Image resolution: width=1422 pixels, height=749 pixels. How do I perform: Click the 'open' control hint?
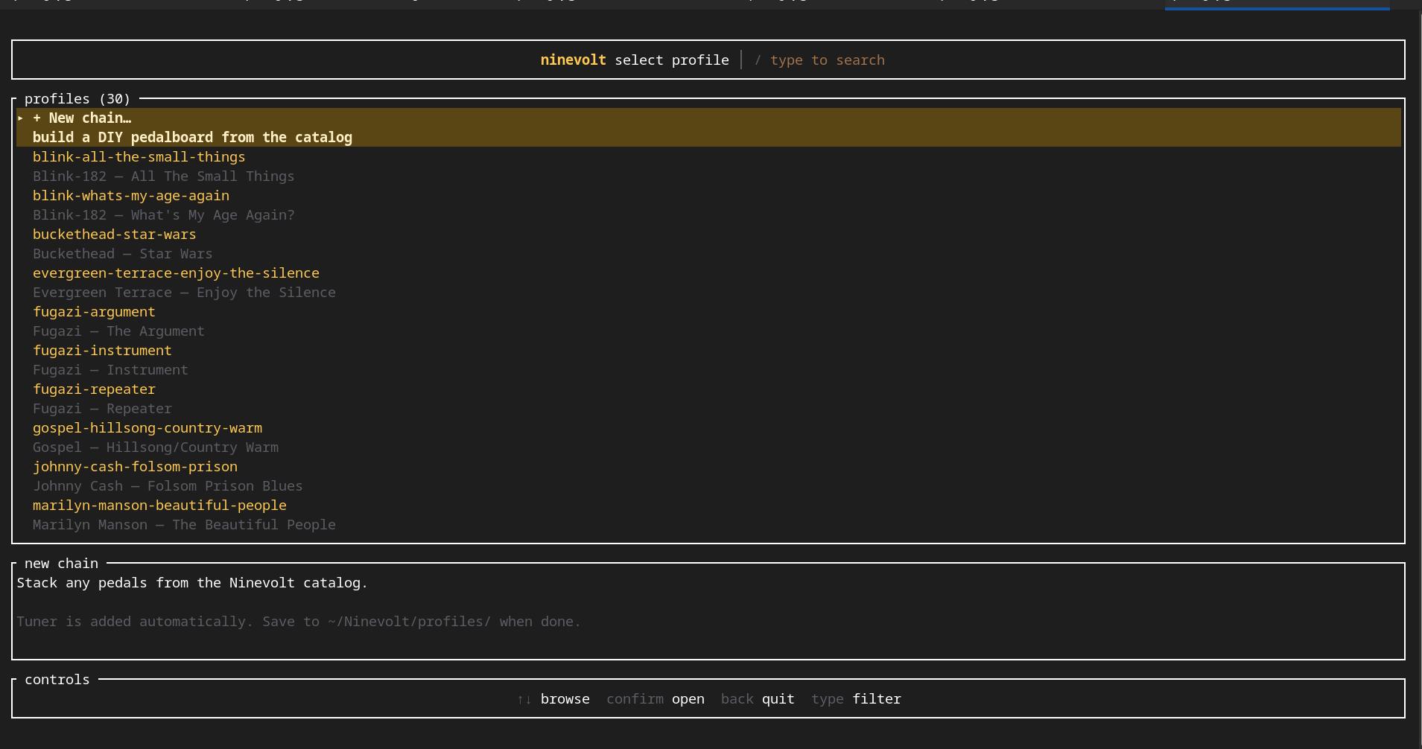(688, 698)
